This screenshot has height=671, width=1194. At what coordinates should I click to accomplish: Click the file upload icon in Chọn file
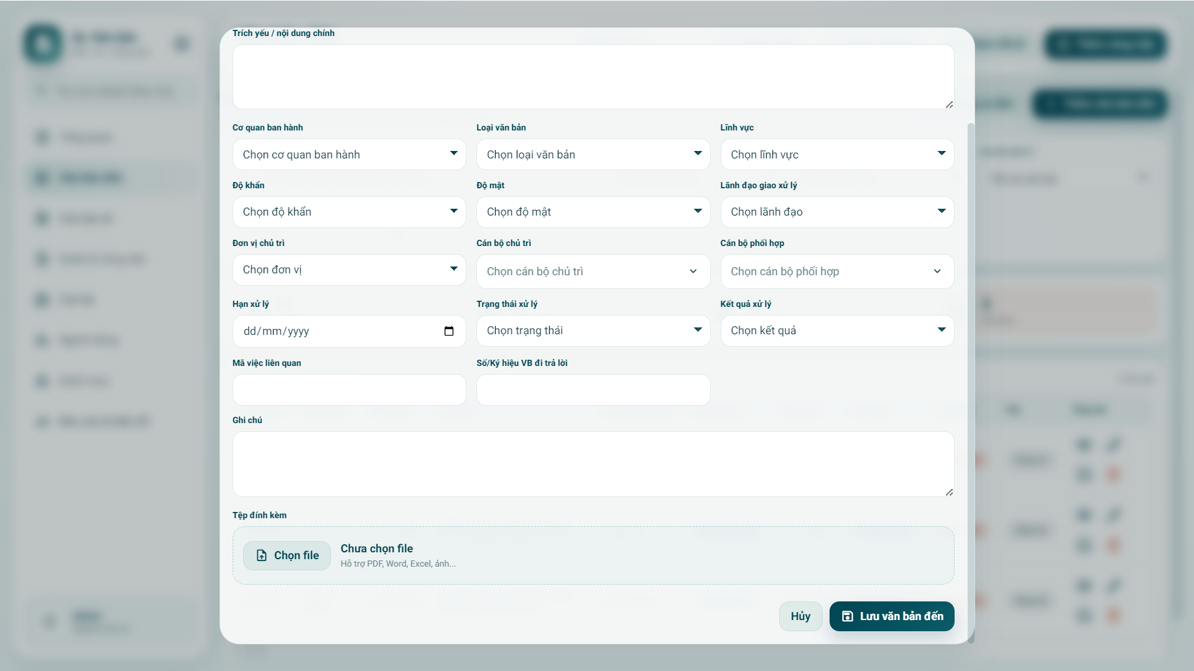(x=262, y=555)
